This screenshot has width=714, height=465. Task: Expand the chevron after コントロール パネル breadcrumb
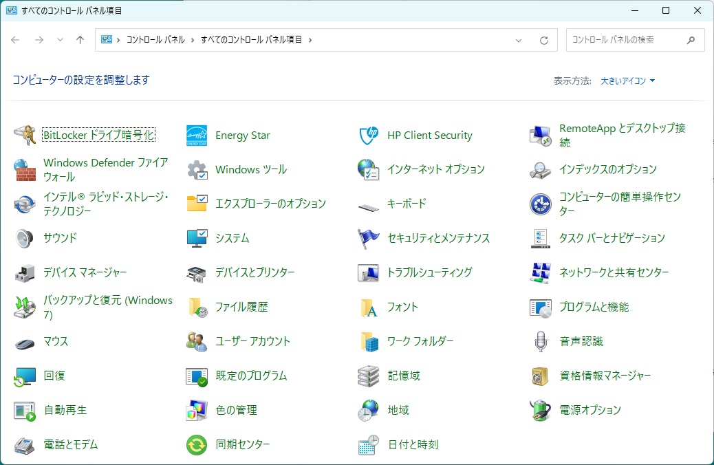click(193, 40)
